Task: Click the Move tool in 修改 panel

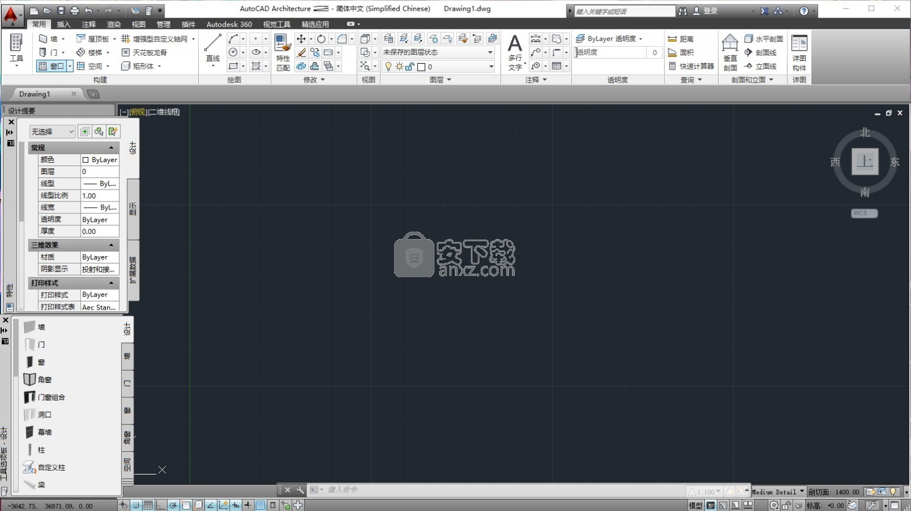Action: pyautogui.click(x=301, y=39)
